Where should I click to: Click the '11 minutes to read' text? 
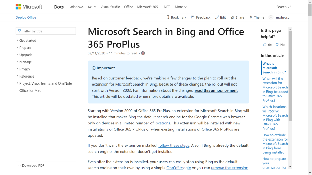pyautogui.click(x=123, y=53)
